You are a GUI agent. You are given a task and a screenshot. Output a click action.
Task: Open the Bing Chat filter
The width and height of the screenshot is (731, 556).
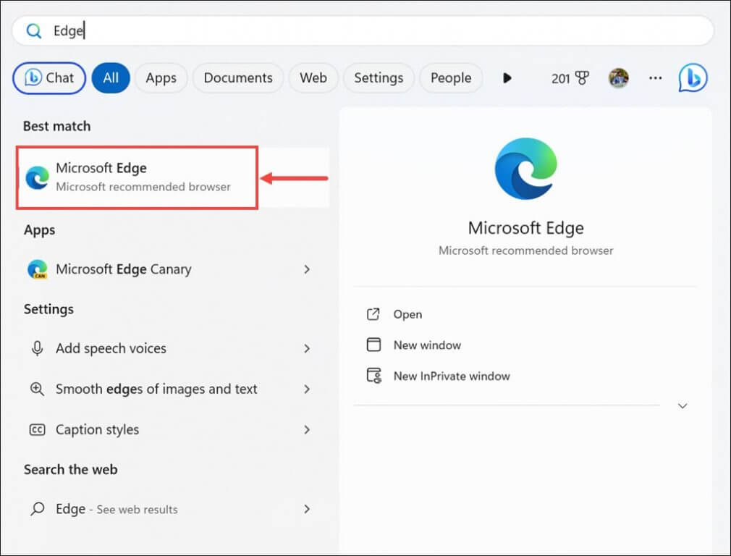[x=49, y=78]
